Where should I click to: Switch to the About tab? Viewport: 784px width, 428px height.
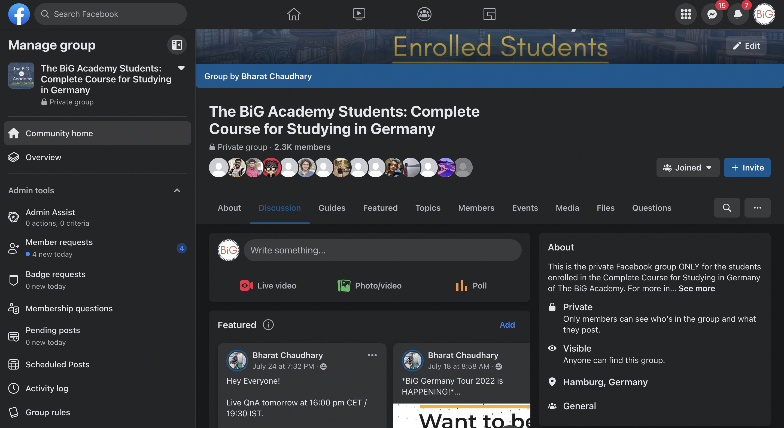tap(229, 208)
